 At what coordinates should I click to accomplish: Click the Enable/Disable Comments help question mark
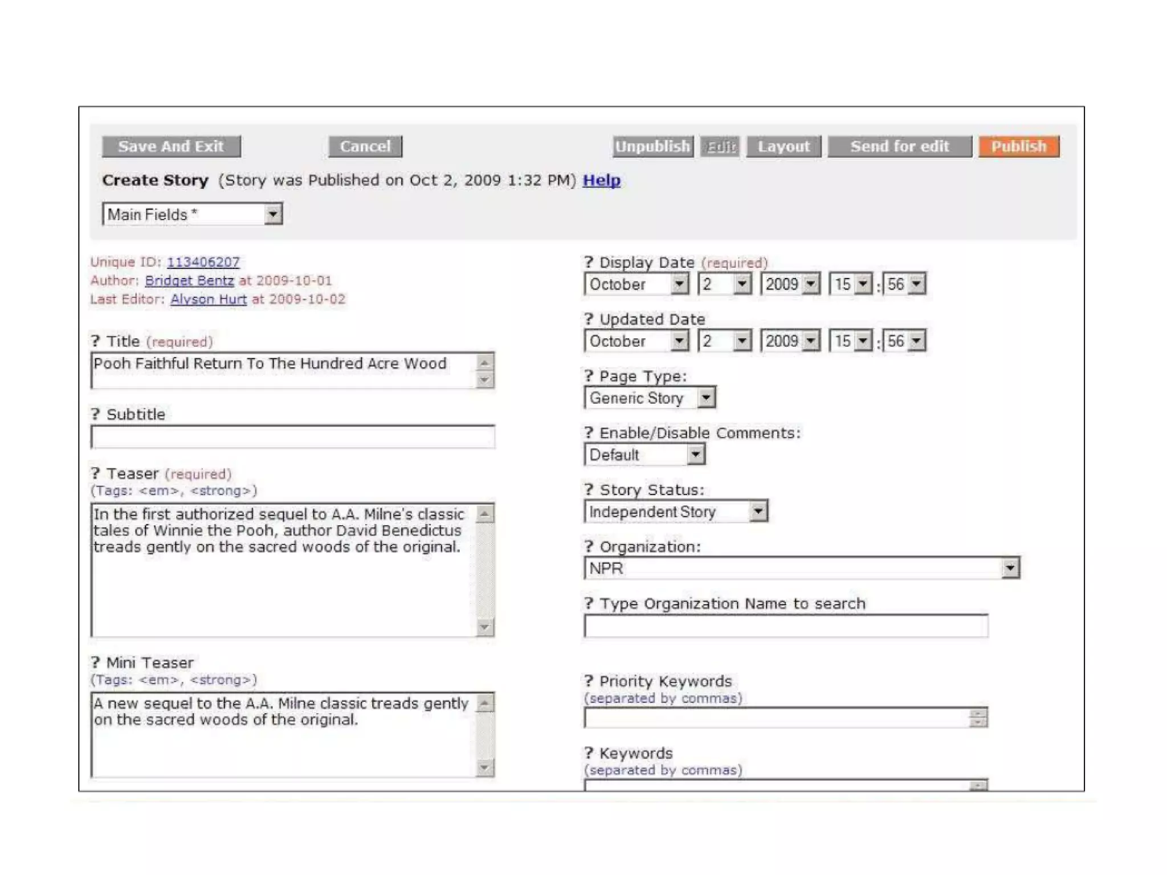click(589, 433)
